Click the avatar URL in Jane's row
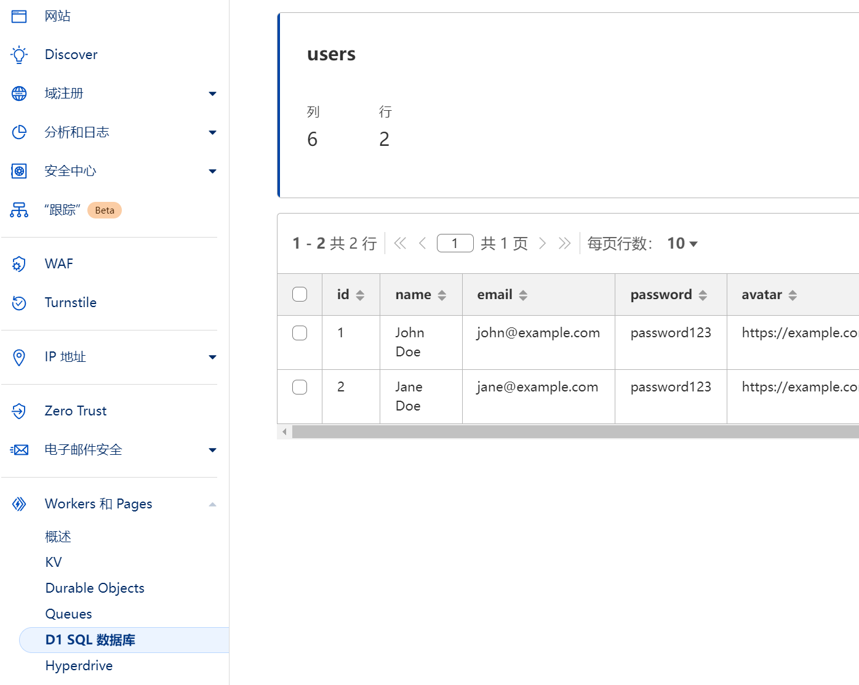 (x=800, y=387)
